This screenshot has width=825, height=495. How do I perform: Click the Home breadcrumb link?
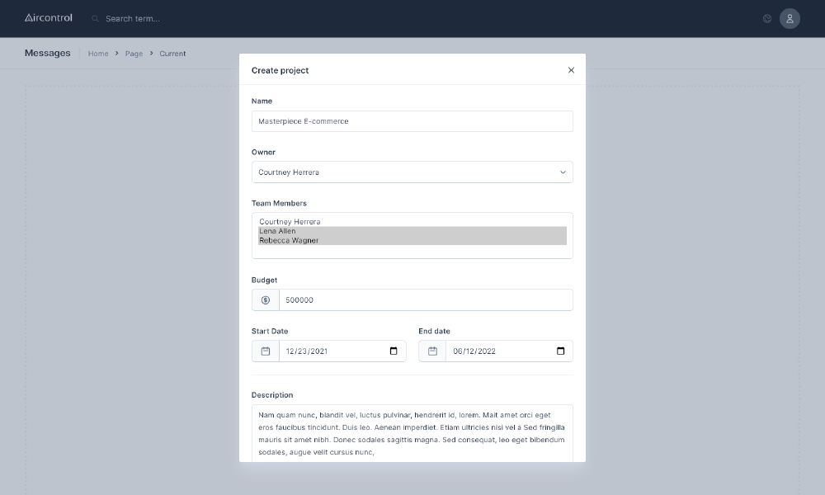tap(98, 54)
